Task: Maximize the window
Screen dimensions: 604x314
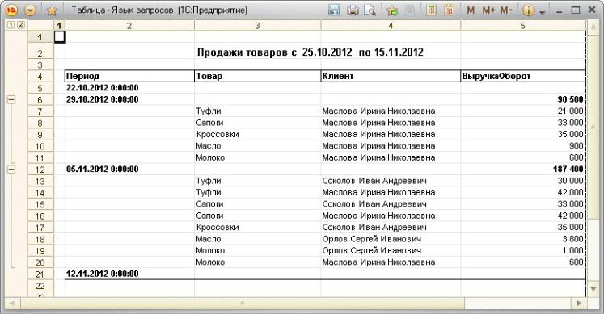Action: pos(576,10)
